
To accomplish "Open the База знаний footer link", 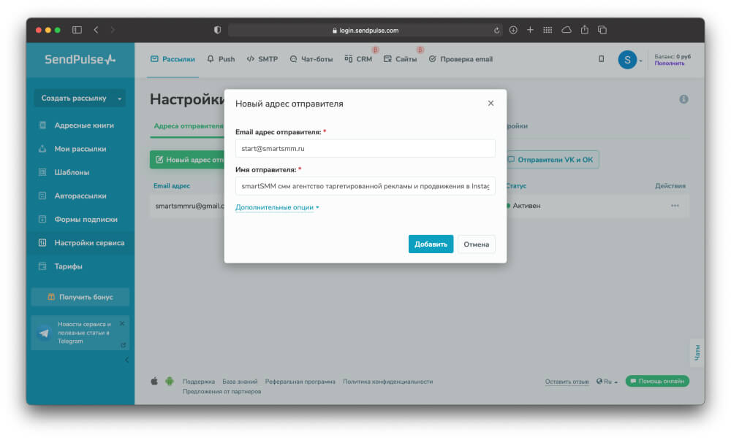I will (240, 382).
